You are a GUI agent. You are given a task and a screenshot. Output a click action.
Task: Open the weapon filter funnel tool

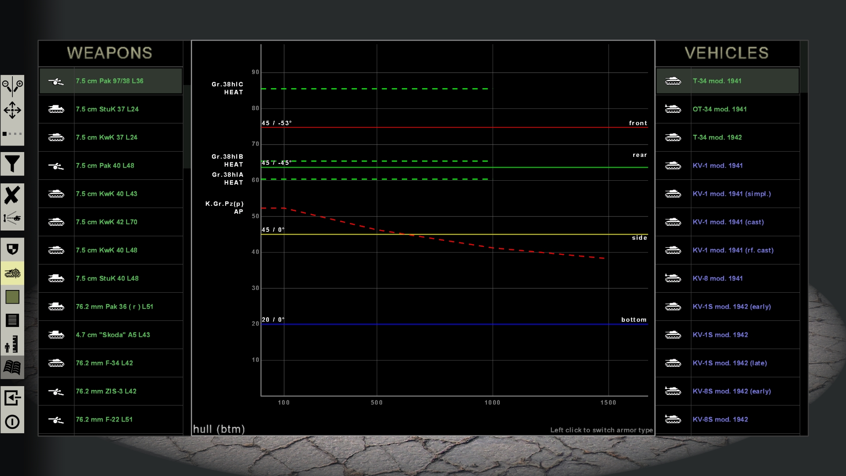coord(12,164)
